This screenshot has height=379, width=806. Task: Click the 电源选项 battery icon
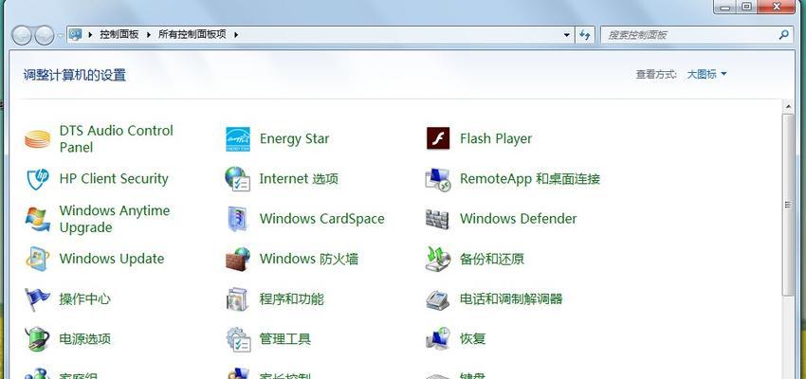38,339
